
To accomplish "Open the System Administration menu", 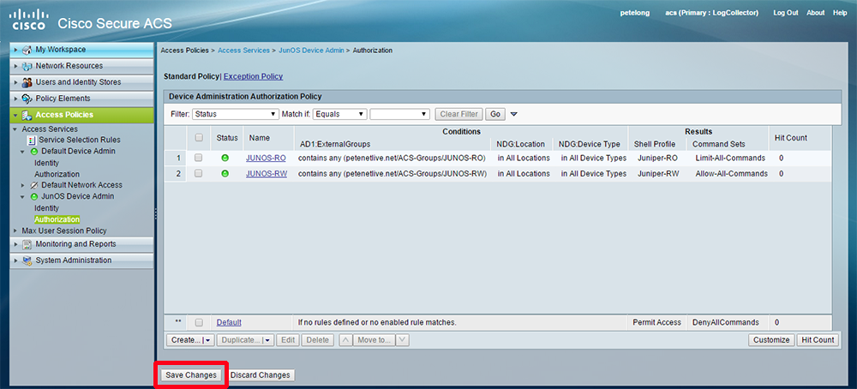I will click(x=82, y=260).
